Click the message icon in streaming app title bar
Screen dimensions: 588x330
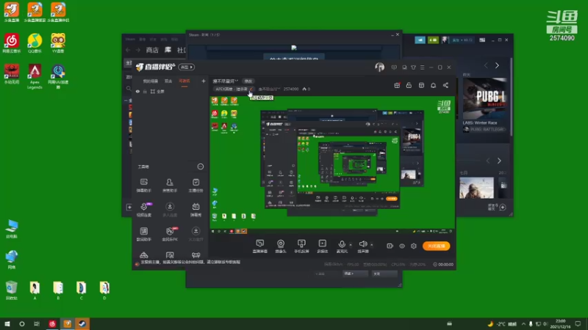click(394, 67)
